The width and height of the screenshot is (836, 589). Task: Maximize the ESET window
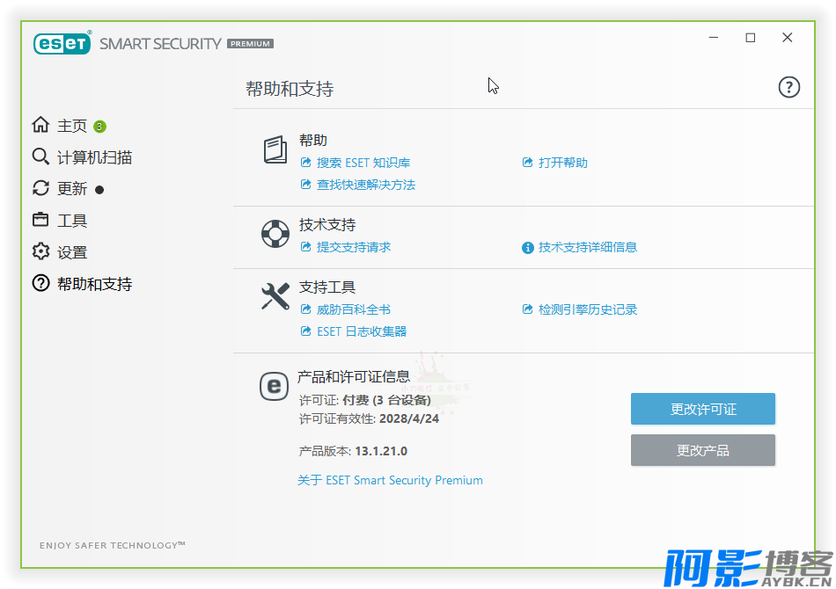750,37
